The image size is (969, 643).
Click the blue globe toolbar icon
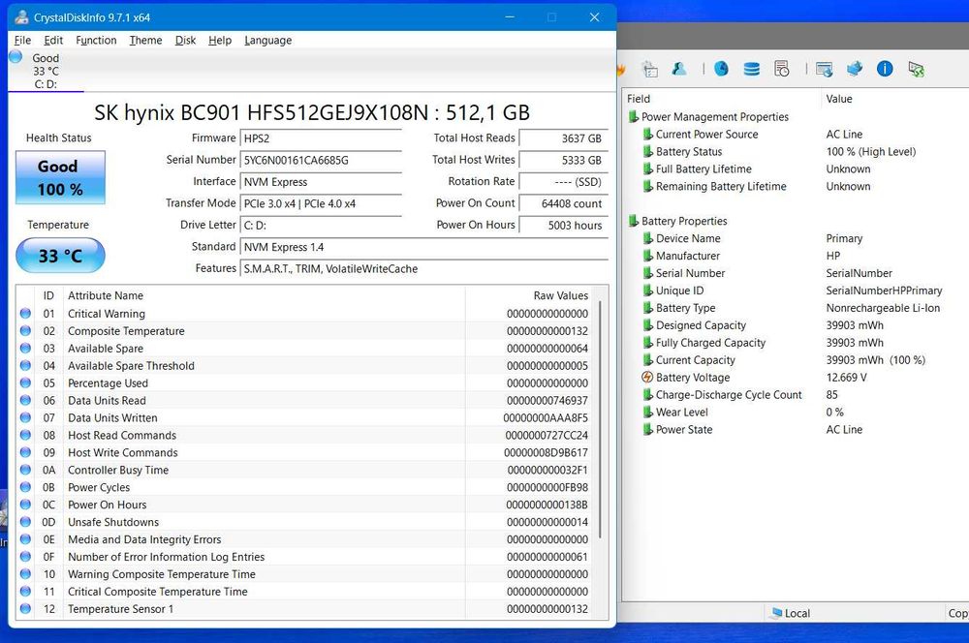click(721, 69)
